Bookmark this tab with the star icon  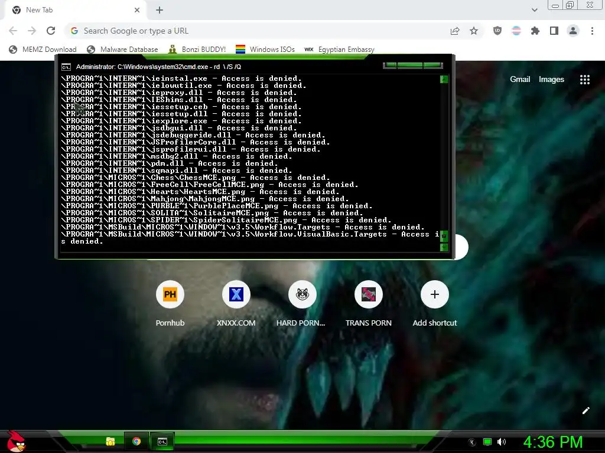pos(474,31)
